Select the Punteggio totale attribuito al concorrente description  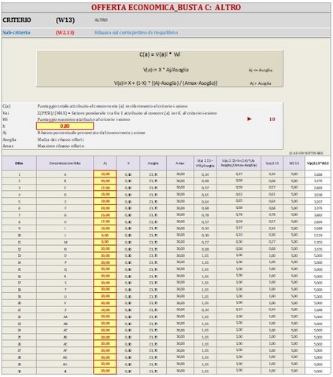point(113,106)
